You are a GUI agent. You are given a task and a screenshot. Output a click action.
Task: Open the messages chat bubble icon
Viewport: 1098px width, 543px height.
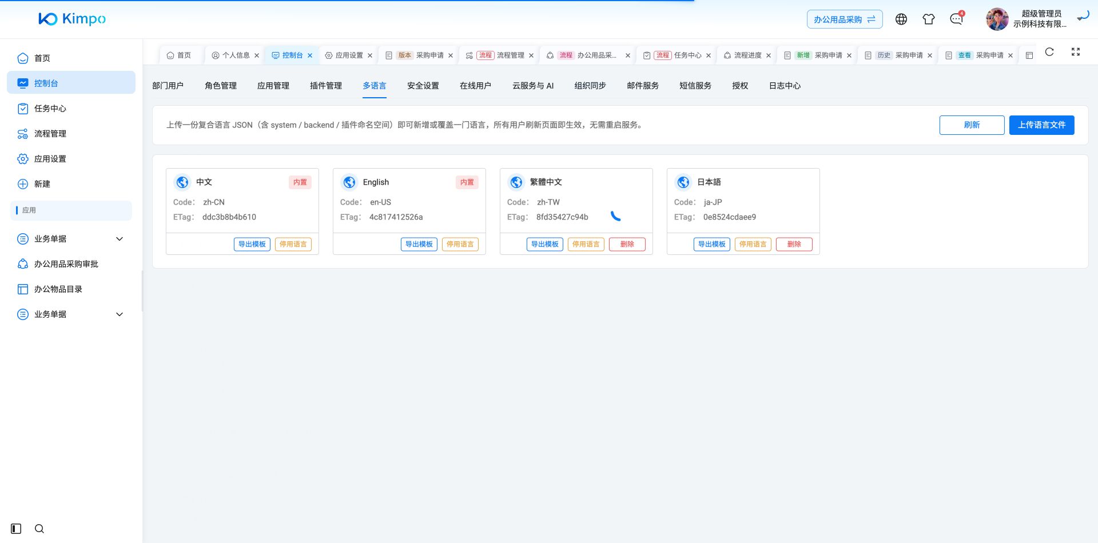click(x=956, y=19)
